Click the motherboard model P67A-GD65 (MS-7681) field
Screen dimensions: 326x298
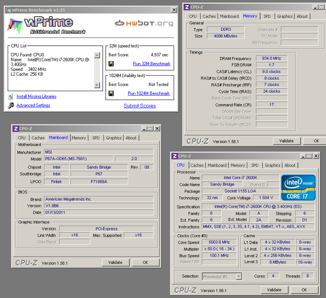(x=79, y=159)
